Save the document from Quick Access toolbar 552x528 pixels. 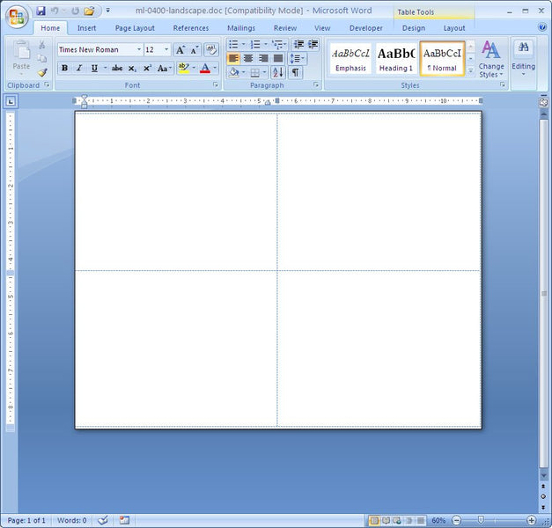coord(41,11)
